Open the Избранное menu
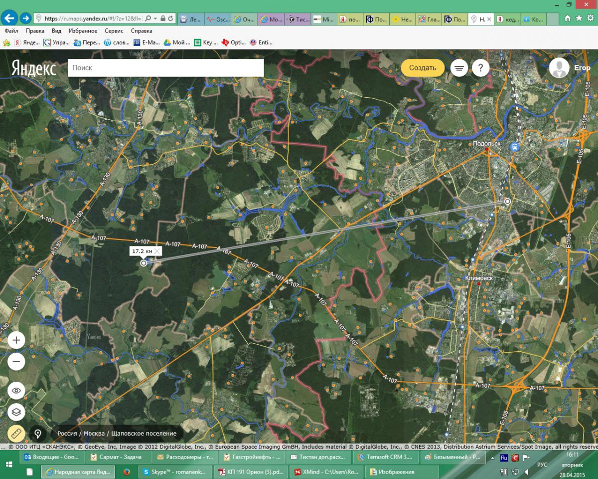The width and height of the screenshot is (598, 479). coord(83,31)
